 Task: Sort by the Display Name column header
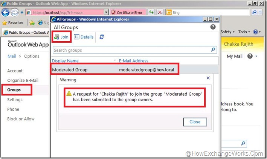click(65, 61)
